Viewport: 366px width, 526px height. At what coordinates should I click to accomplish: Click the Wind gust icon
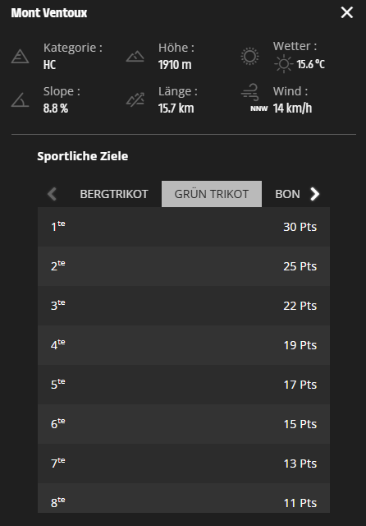(249, 92)
